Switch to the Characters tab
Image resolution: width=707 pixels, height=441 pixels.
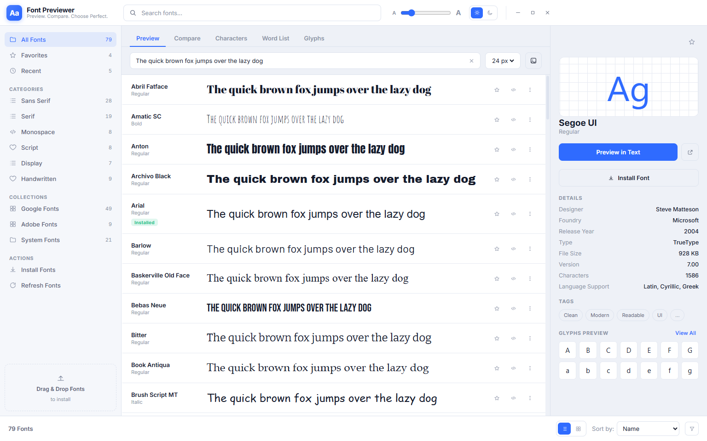tap(231, 39)
